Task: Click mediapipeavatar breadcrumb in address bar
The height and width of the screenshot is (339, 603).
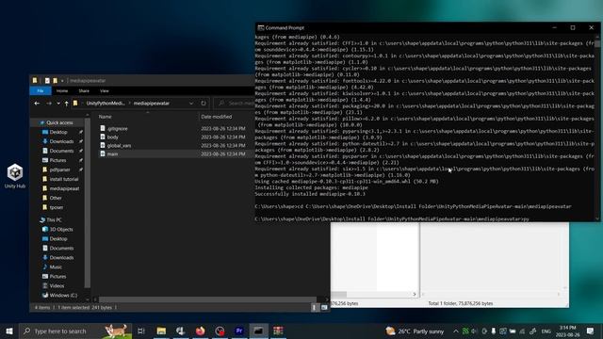Action: [152, 104]
